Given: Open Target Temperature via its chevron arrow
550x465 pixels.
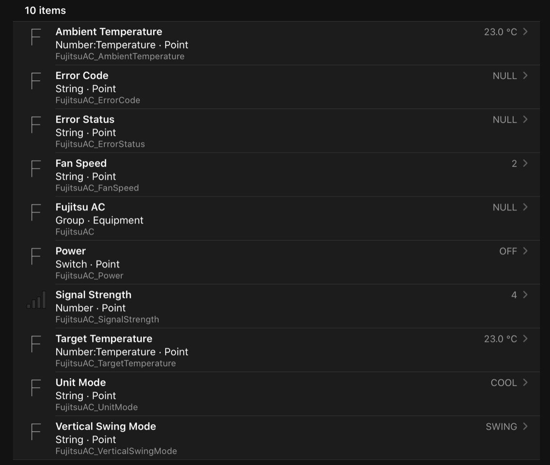Looking at the screenshot, I should coord(525,338).
